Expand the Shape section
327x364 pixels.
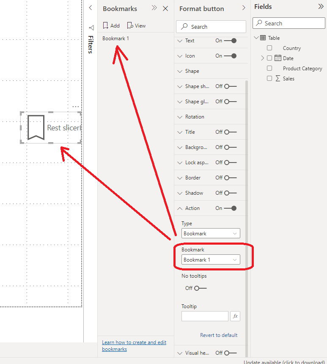click(180, 71)
